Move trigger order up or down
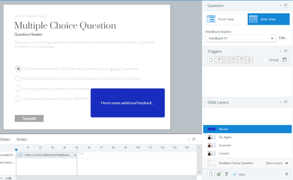Viewport: 293px width, 180px height. click(x=249, y=60)
